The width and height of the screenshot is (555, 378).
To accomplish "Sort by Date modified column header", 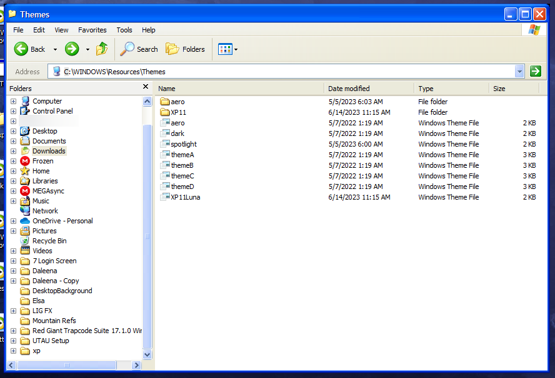I will (x=369, y=89).
